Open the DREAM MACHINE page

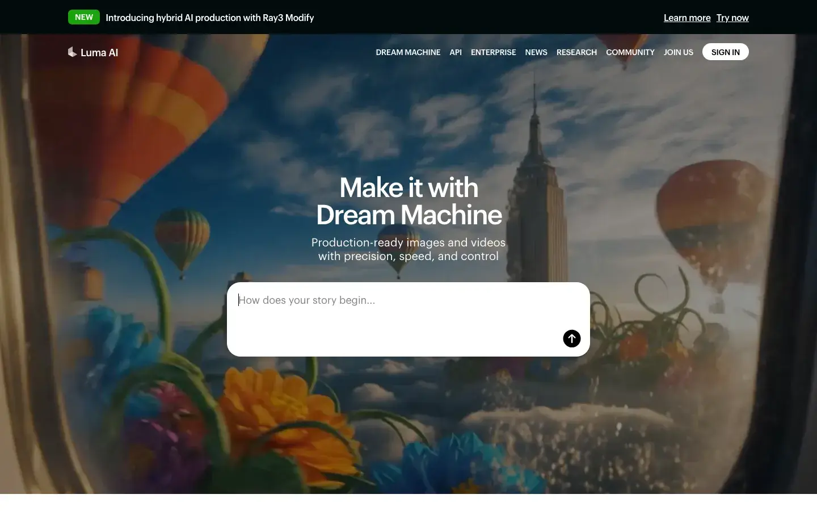click(408, 52)
